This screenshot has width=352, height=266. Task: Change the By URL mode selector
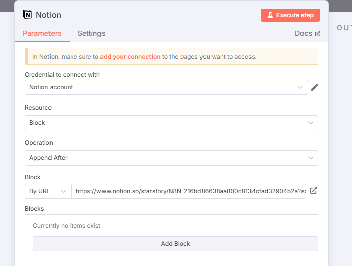pyautogui.click(x=48, y=191)
